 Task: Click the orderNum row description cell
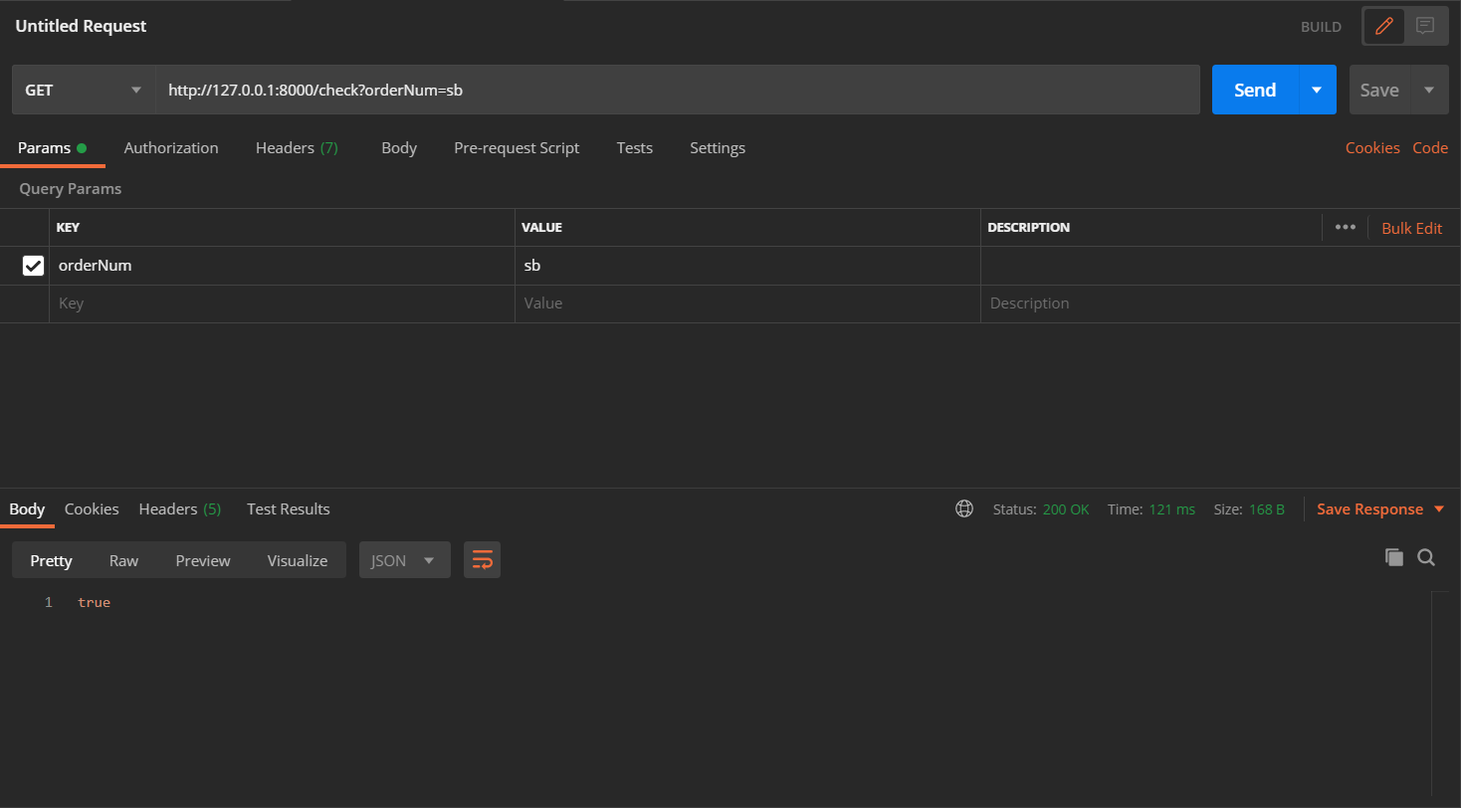(1220, 266)
